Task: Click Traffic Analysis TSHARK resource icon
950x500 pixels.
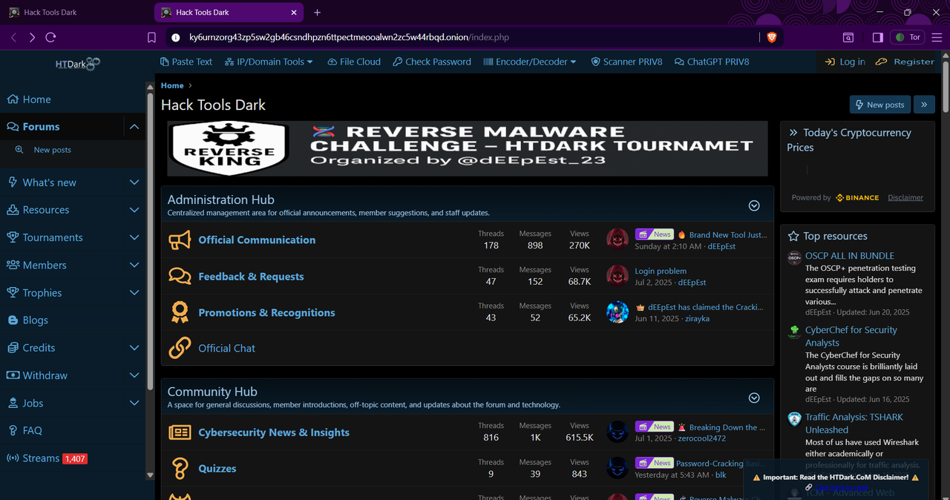Action: click(x=794, y=419)
